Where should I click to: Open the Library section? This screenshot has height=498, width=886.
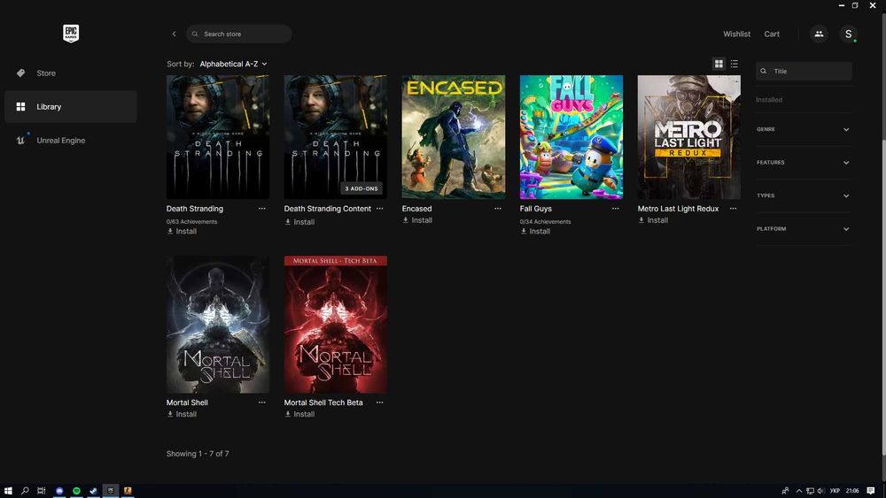pos(71,107)
